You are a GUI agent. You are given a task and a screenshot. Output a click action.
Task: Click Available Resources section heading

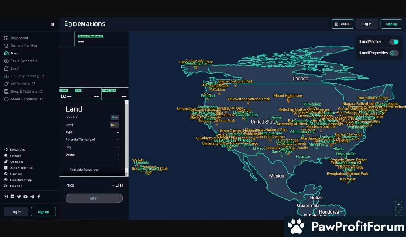(x=84, y=170)
